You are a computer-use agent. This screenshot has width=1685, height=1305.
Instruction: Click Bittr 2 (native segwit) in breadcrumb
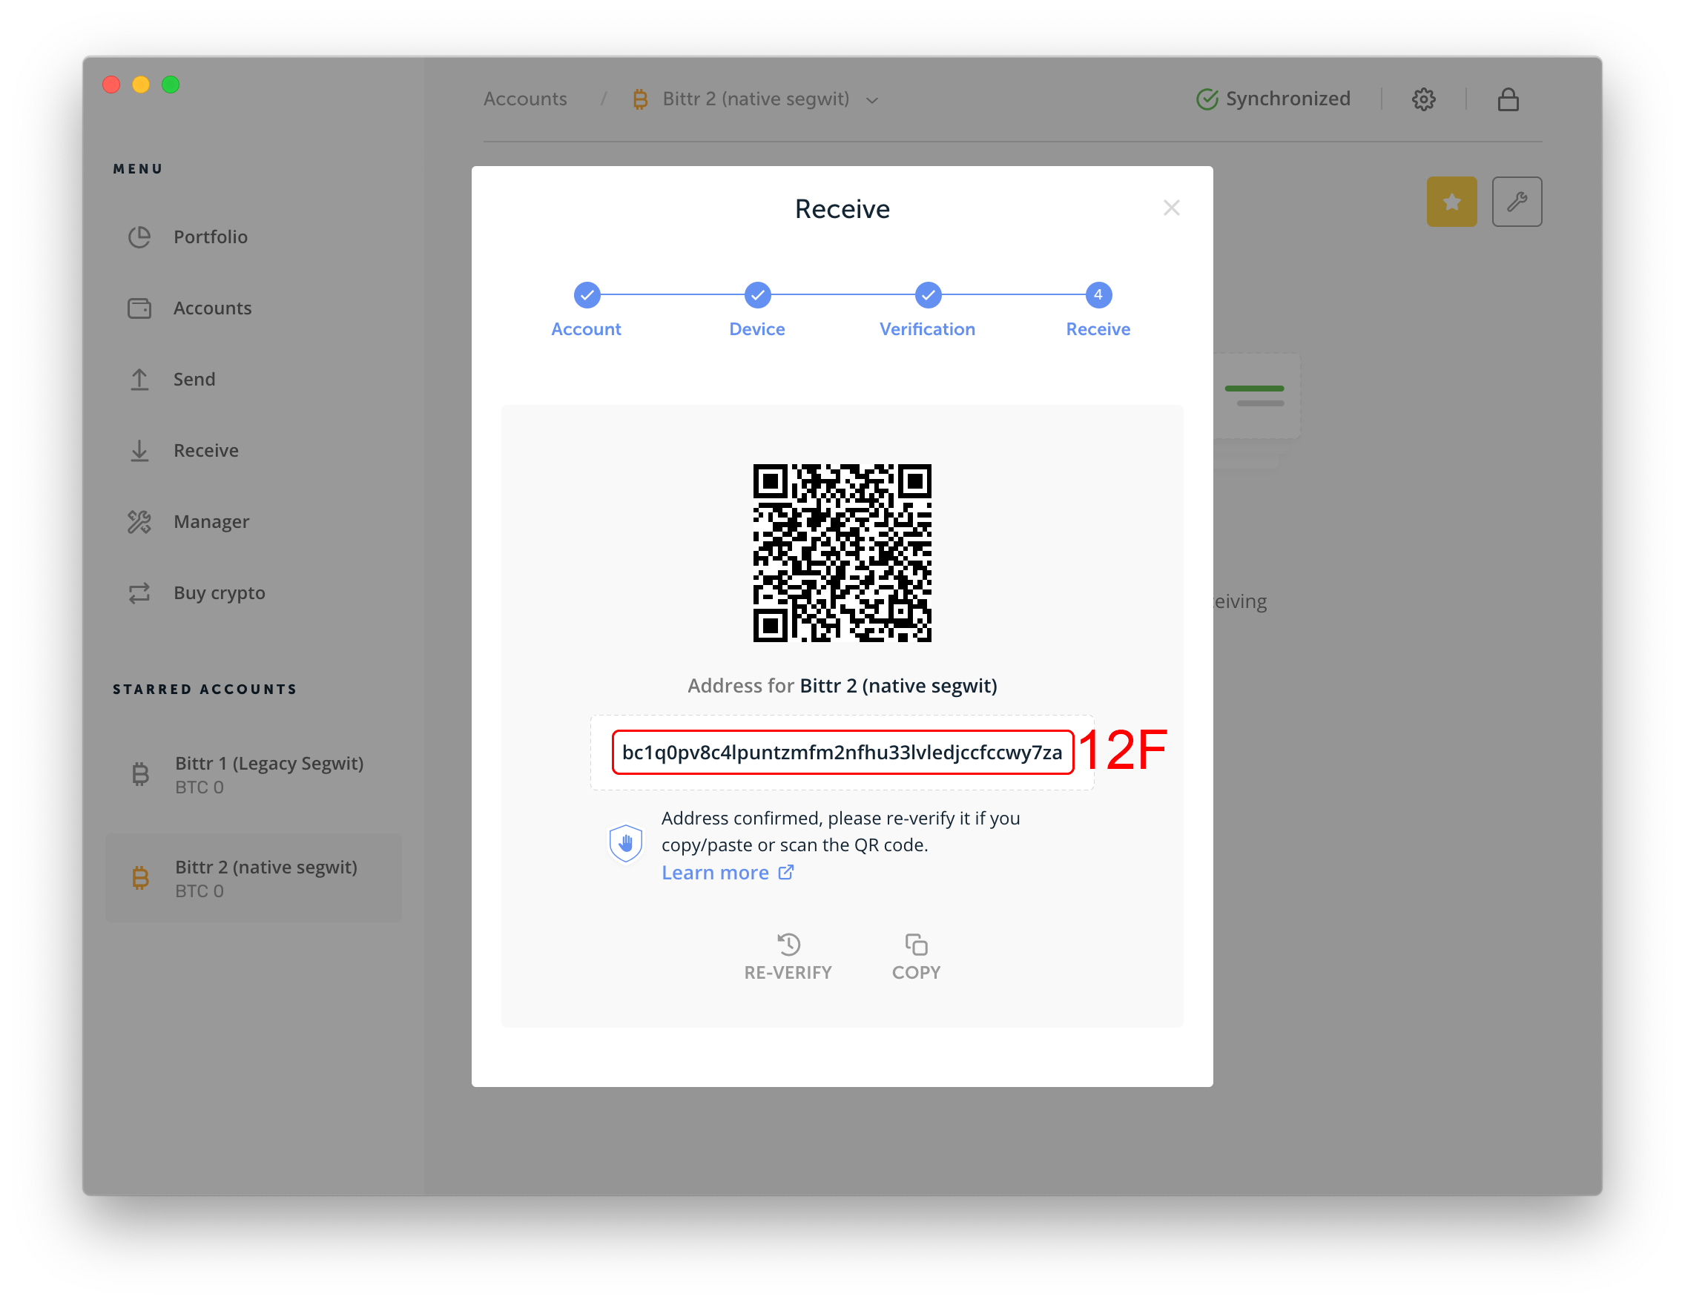755,99
